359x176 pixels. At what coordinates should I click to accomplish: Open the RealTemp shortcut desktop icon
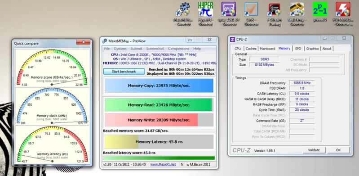(297, 14)
